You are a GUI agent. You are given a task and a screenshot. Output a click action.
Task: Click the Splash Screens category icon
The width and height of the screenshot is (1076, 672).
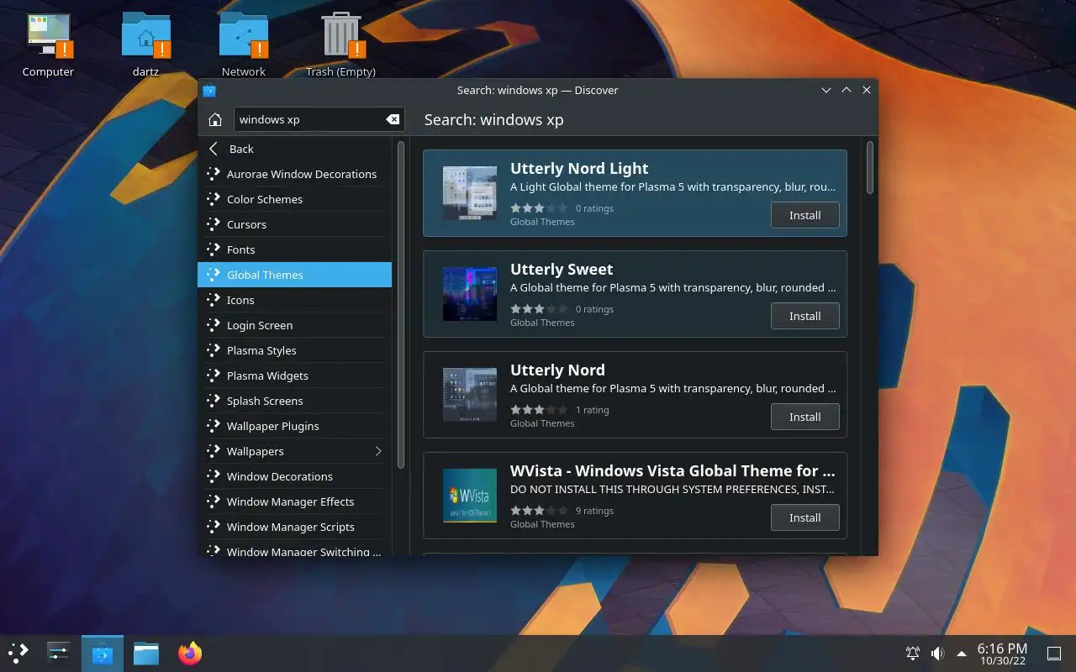[x=213, y=401]
